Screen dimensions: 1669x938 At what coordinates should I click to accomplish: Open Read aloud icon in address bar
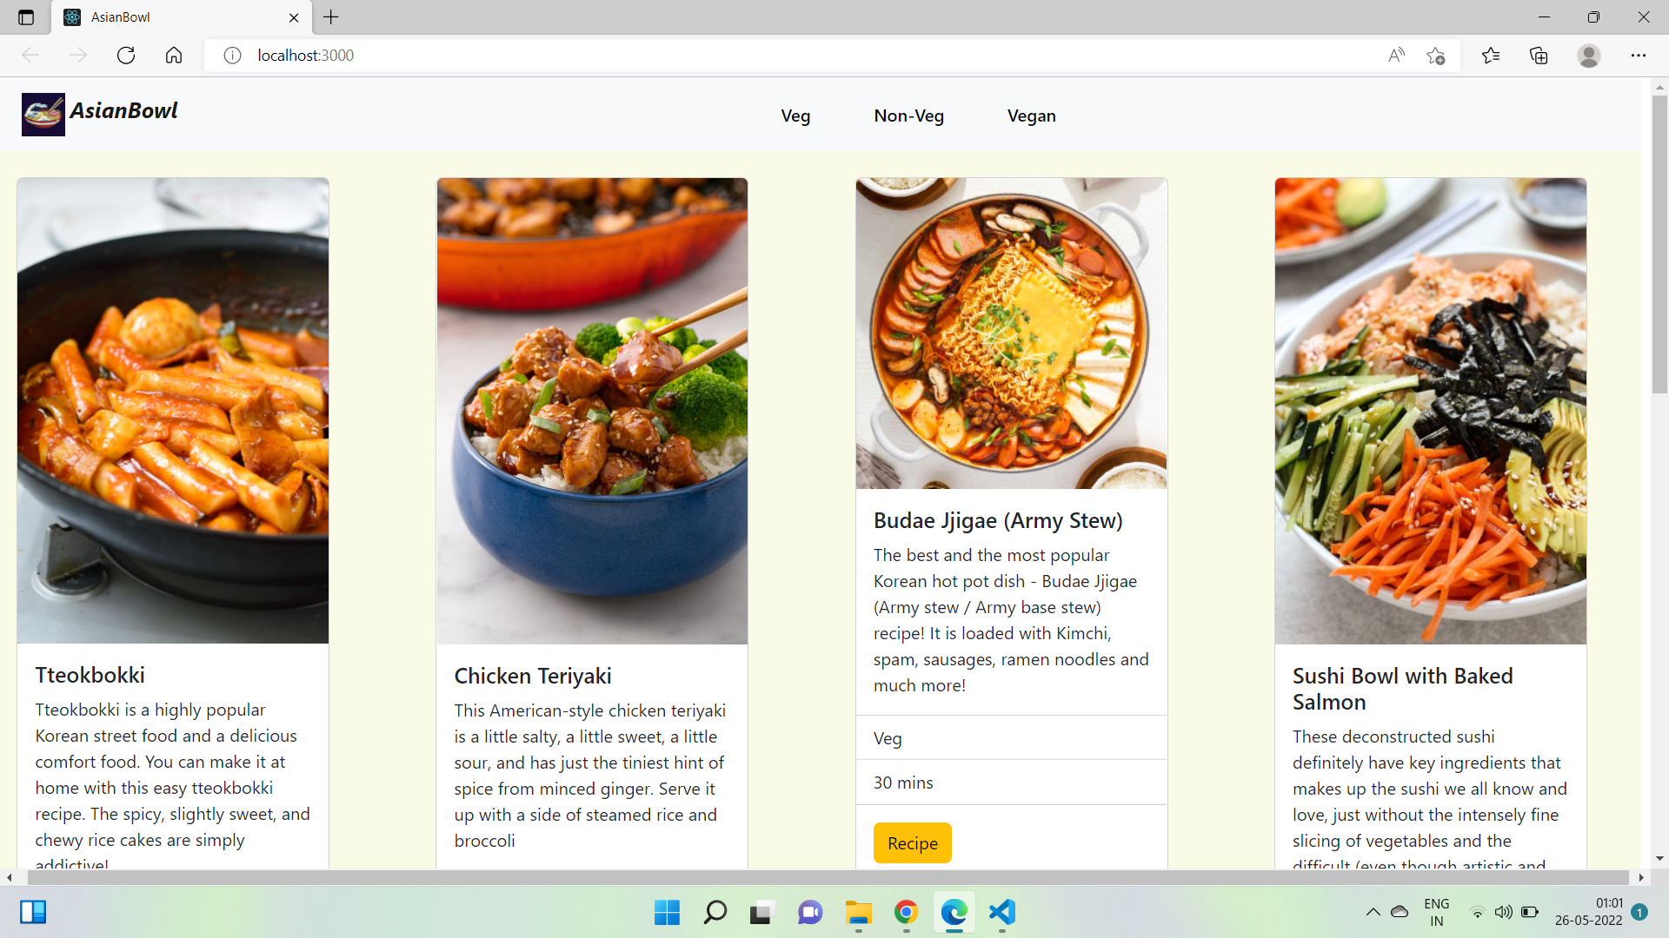(1396, 56)
